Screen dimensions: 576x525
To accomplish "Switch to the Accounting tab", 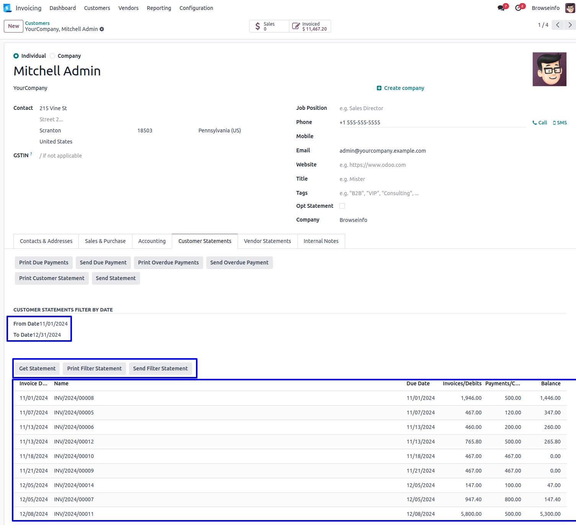I will [x=152, y=241].
